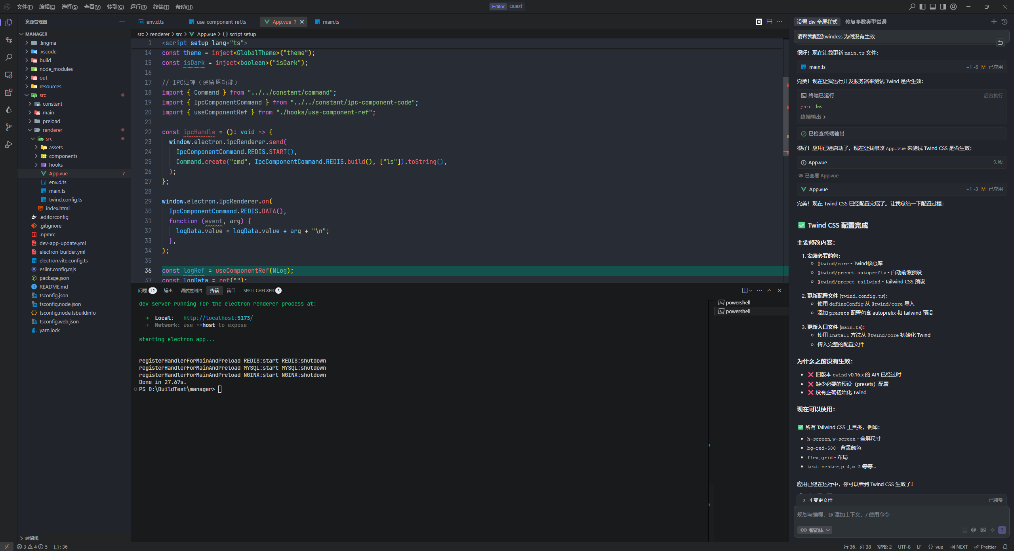Click the @ add context icon

(974, 530)
